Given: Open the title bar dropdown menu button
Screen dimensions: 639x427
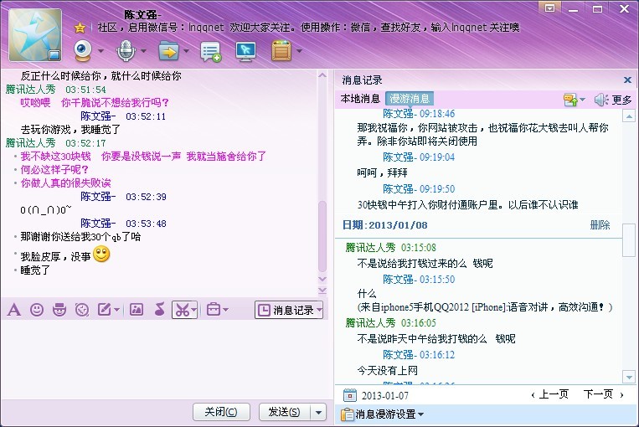Looking at the screenshot, I should (x=549, y=8).
